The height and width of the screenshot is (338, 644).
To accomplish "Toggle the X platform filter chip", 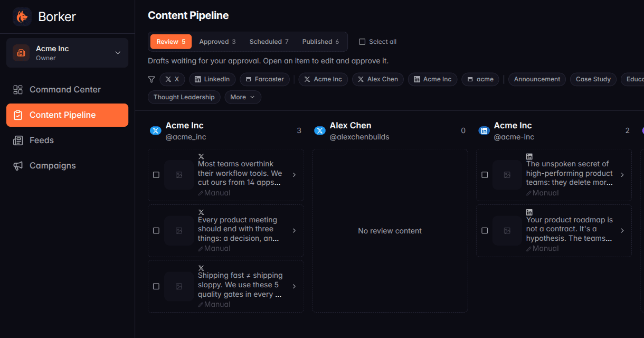I will coord(172,79).
